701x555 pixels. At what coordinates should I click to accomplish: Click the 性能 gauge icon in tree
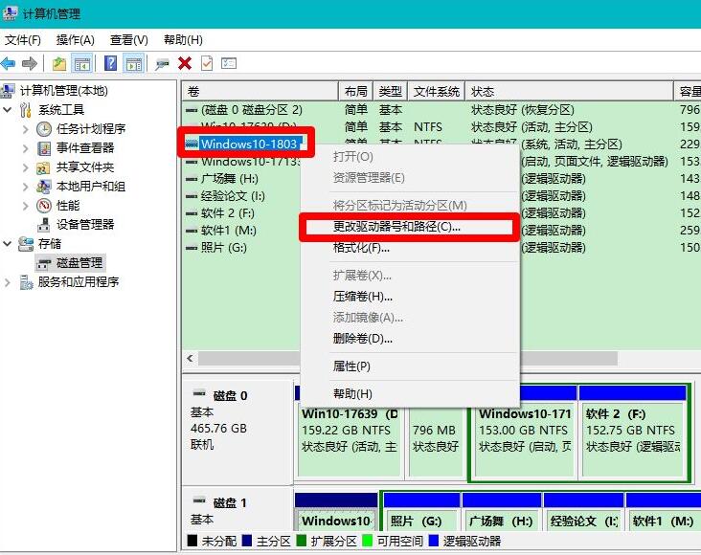point(44,206)
